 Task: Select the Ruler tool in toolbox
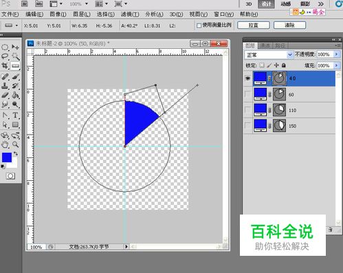click(15, 66)
